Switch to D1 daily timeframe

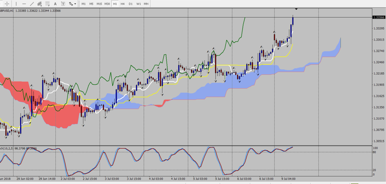pos(130,4)
